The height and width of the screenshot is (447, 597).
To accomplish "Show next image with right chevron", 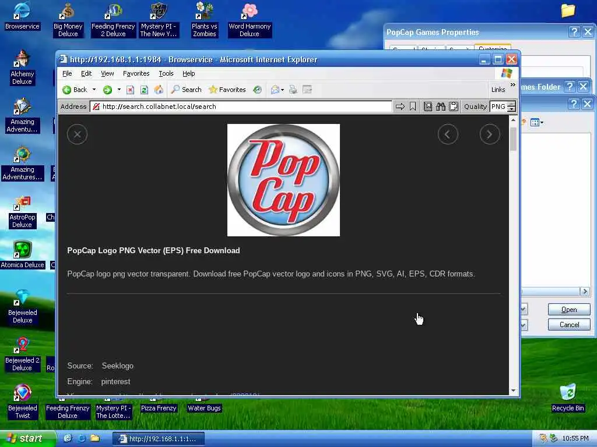I will point(490,134).
